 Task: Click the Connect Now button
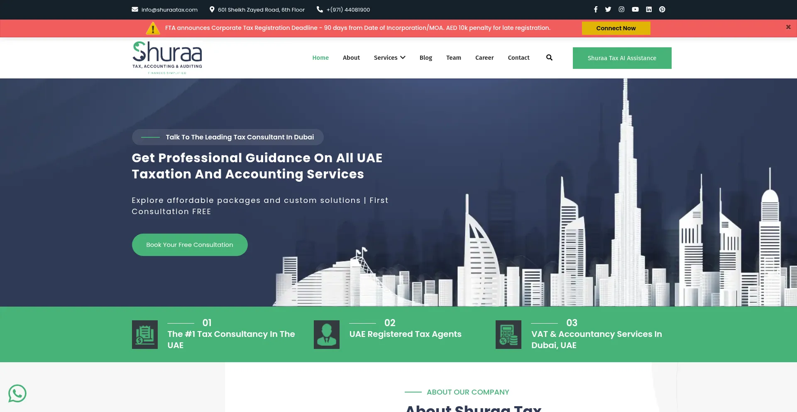[x=616, y=28]
